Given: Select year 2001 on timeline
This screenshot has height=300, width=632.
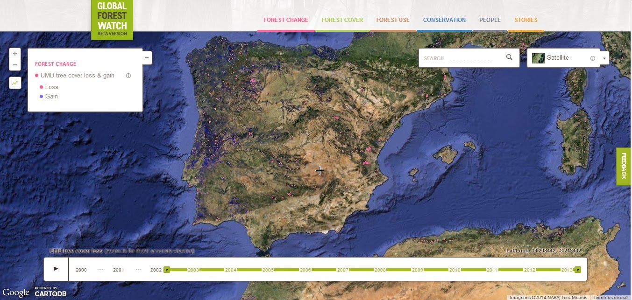Looking at the screenshot, I should [119, 270].
